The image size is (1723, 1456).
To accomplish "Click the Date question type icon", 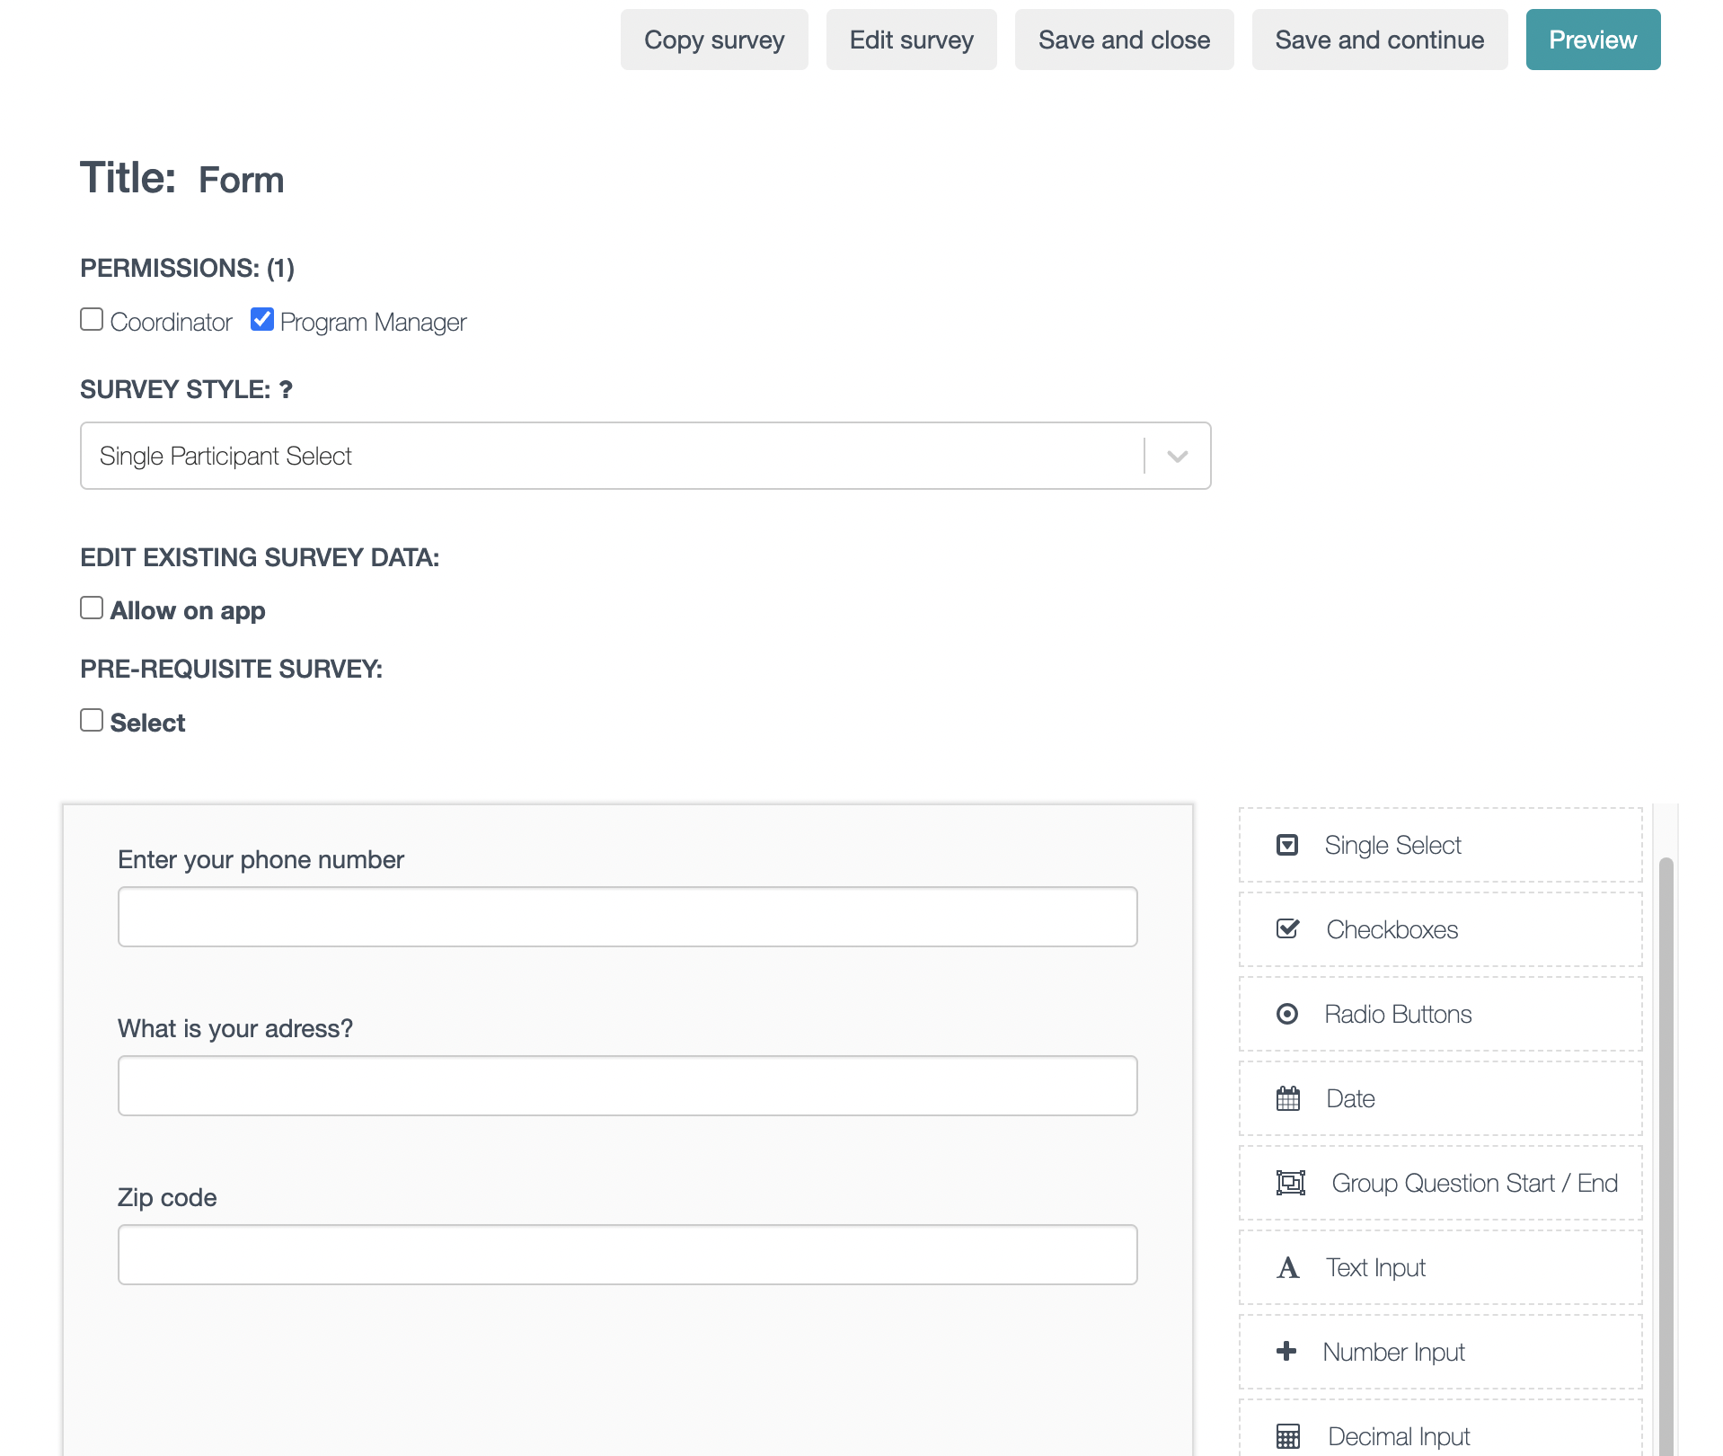I will (x=1287, y=1098).
